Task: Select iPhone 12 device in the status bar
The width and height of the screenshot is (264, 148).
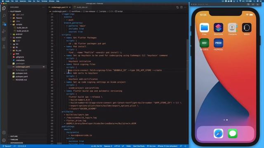Action: point(167,146)
